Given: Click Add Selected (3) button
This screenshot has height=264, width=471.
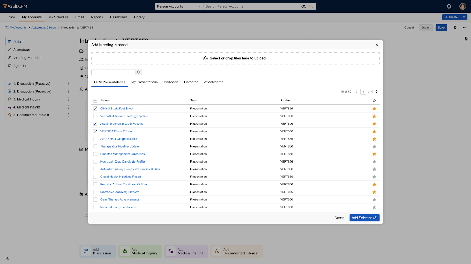Looking at the screenshot, I should 364,218.
